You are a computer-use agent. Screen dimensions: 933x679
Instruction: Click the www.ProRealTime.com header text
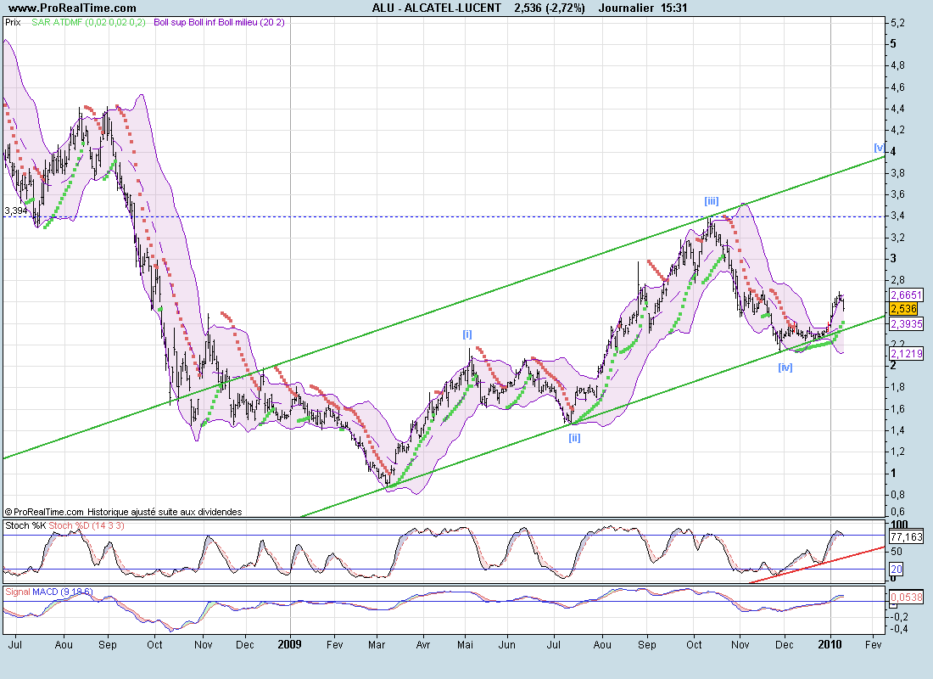(73, 8)
